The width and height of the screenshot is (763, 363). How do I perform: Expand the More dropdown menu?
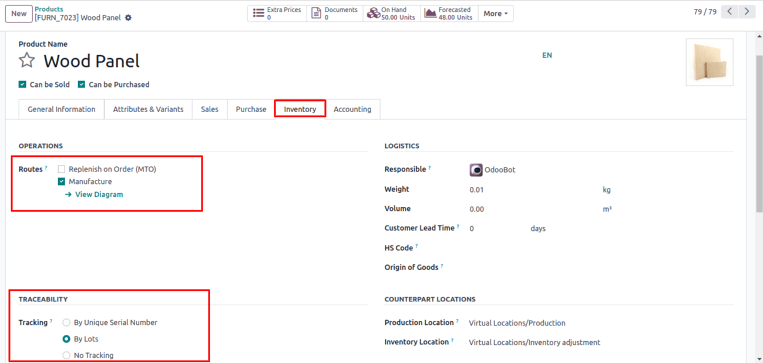[x=496, y=14]
